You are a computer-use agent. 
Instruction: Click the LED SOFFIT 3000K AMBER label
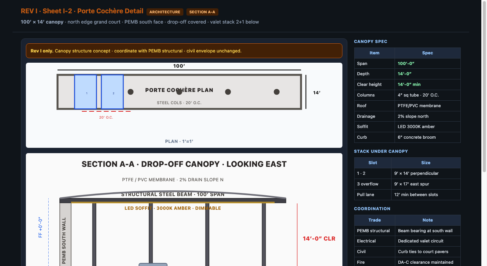173,208
